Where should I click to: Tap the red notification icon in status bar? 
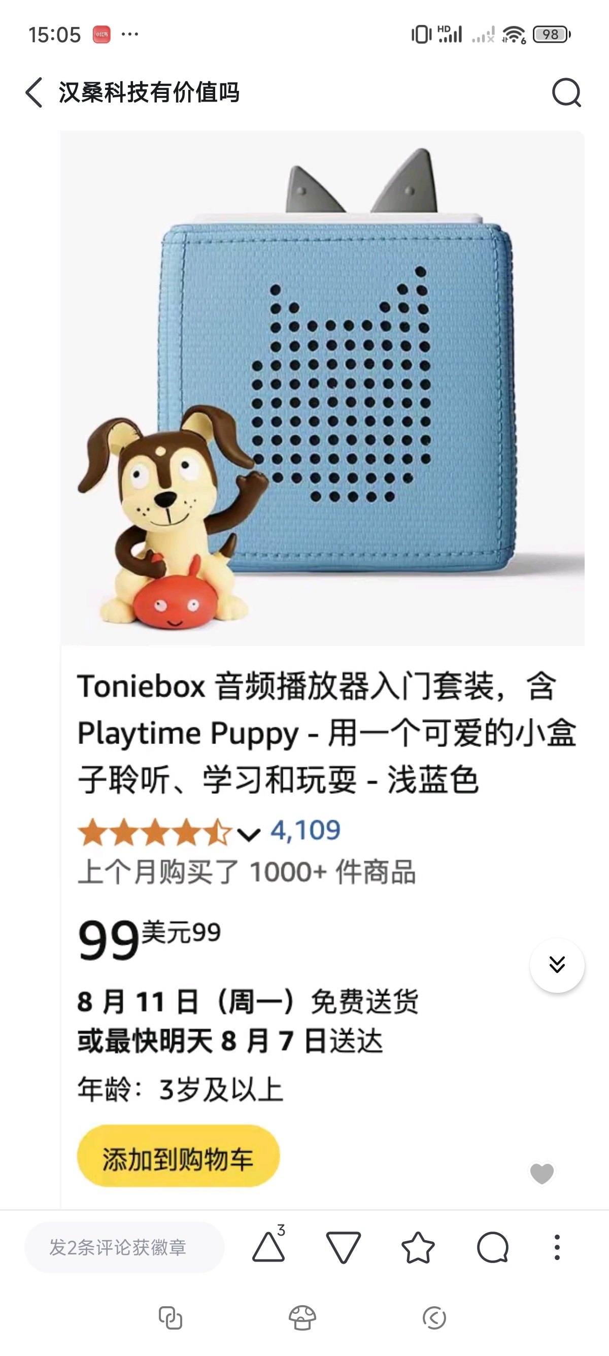pyautogui.click(x=102, y=35)
